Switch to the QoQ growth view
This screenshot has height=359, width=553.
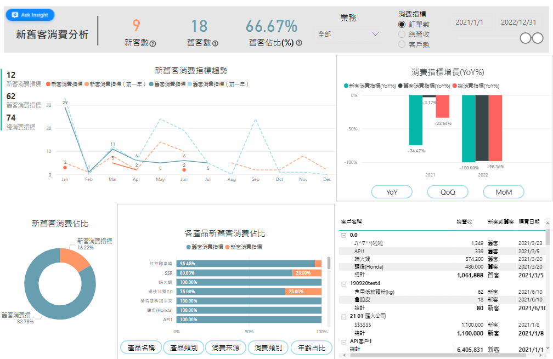448,192
